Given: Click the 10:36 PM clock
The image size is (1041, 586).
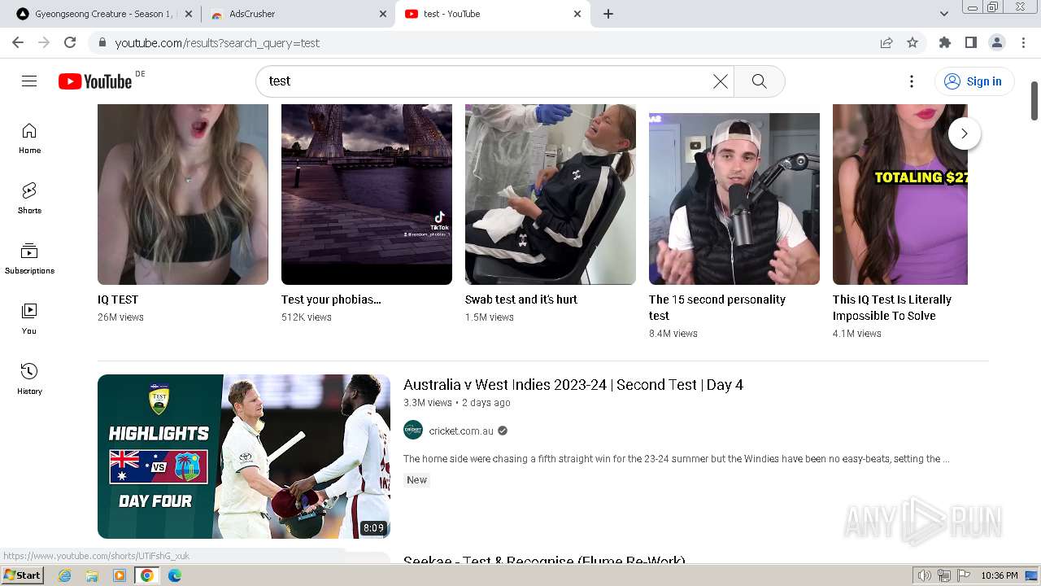Looking at the screenshot, I should pyautogui.click(x=1000, y=575).
